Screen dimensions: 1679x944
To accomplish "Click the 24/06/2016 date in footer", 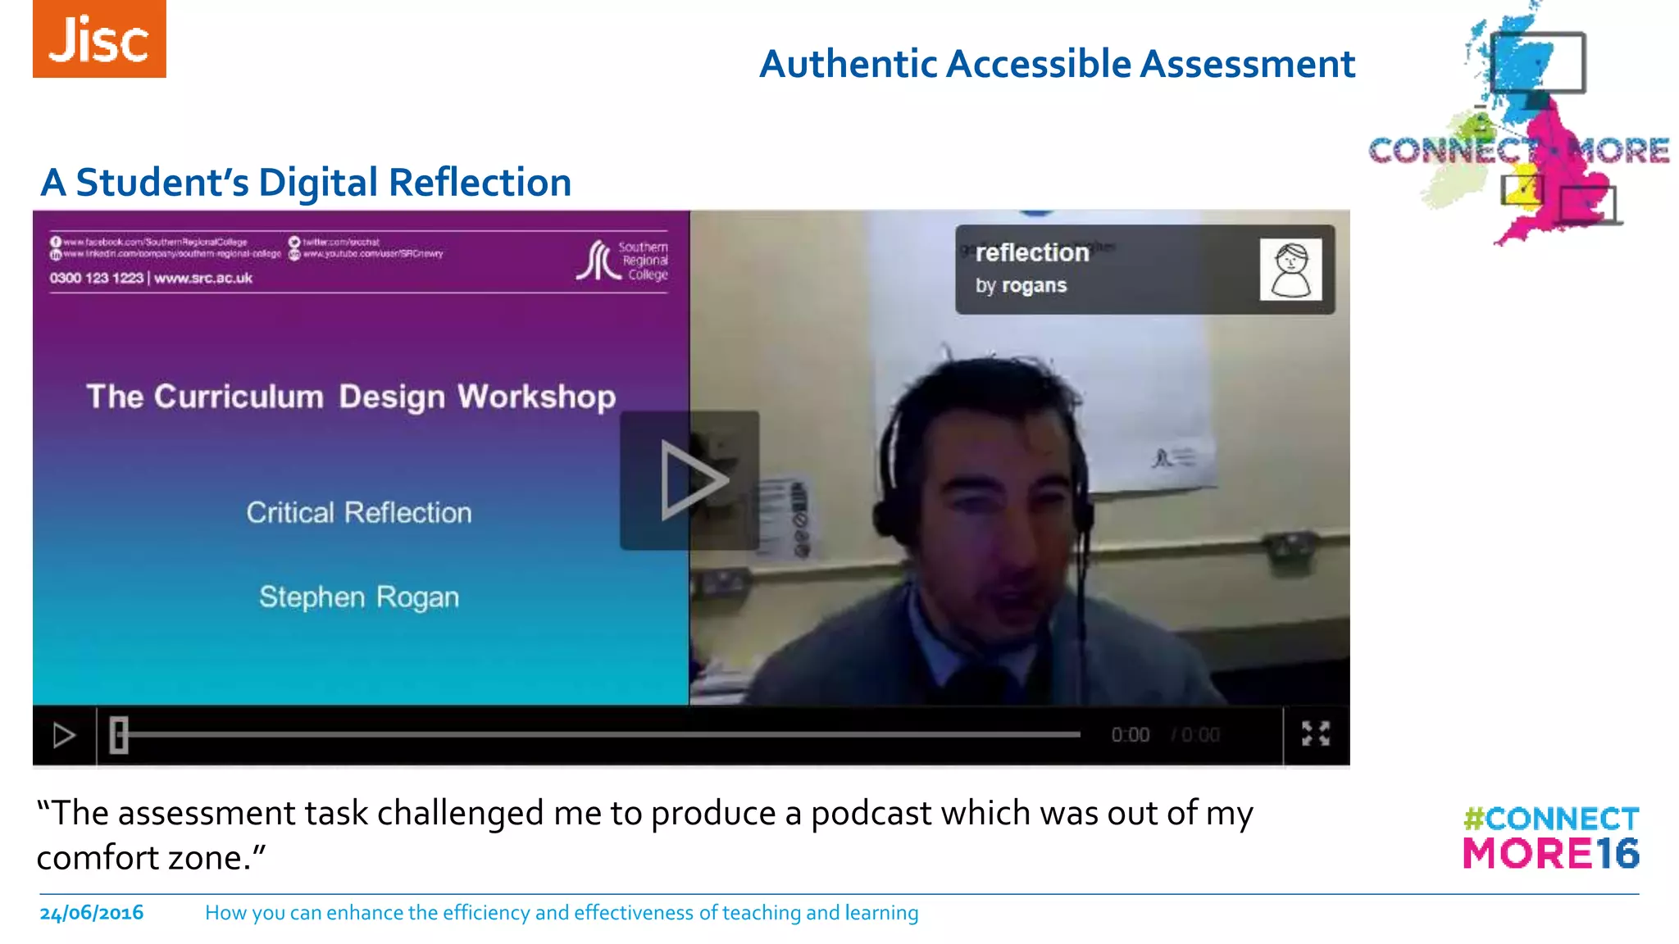I will (92, 913).
